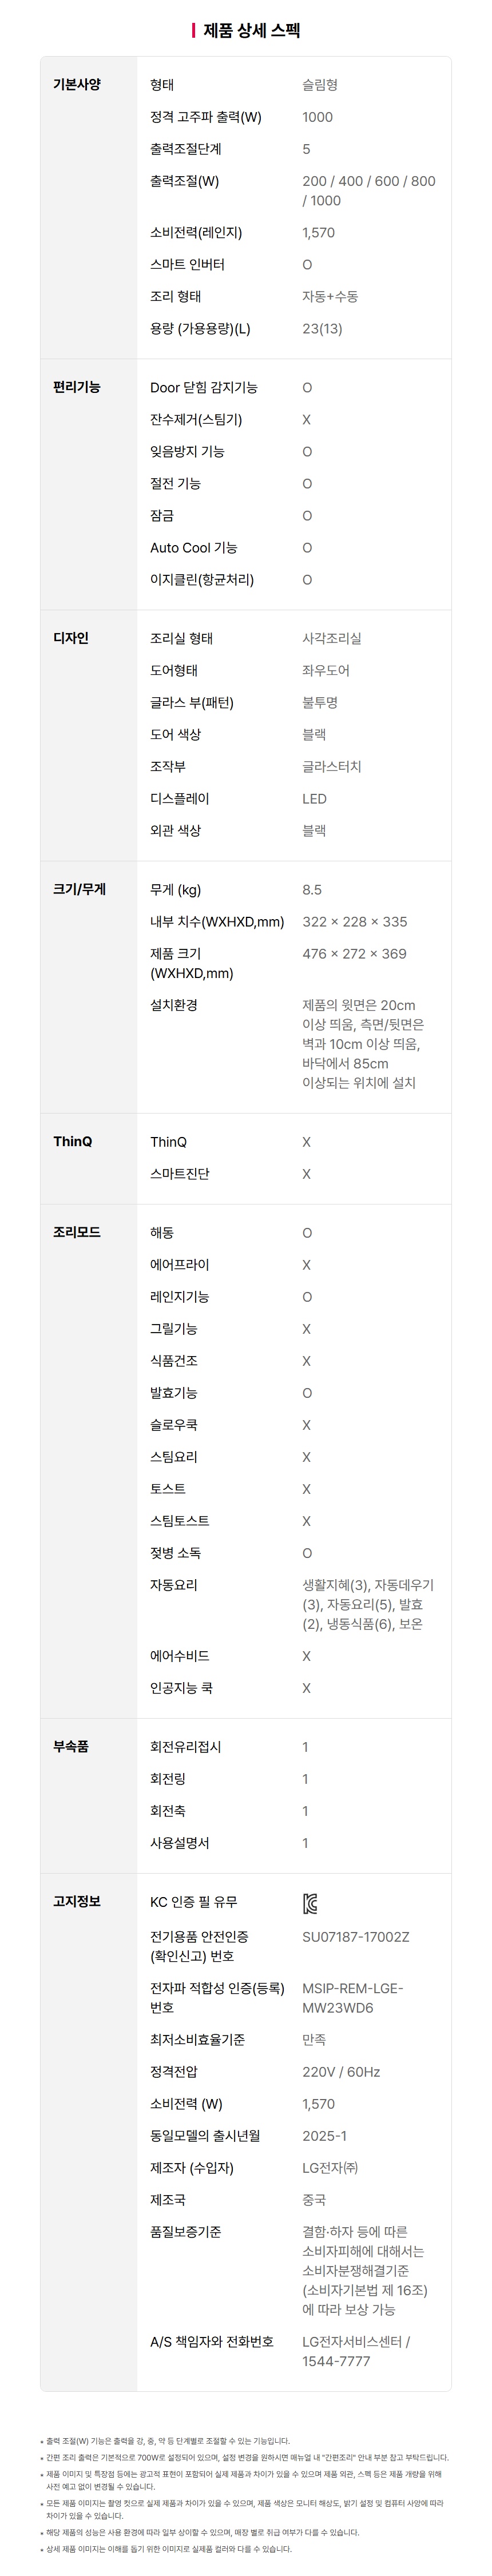The width and height of the screenshot is (492, 2576).
Task: Click the MSIP-REM-LGE-MW23WD6 certification value
Action: tap(353, 1998)
